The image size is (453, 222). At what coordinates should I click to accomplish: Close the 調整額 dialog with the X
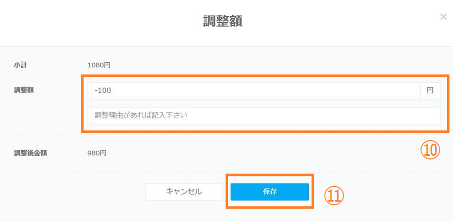coord(443,17)
